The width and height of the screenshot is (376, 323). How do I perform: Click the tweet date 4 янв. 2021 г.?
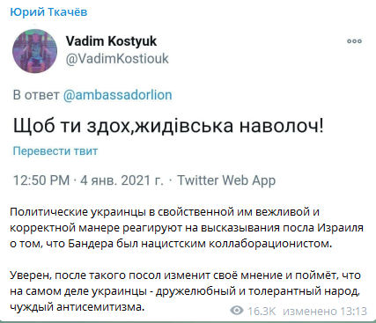[122, 180]
